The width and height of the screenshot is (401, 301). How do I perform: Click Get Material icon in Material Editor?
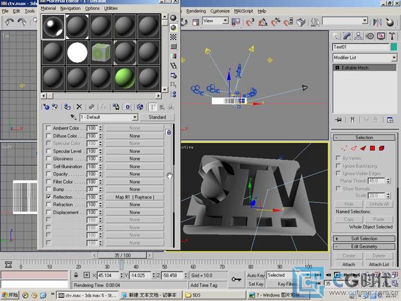click(x=46, y=107)
